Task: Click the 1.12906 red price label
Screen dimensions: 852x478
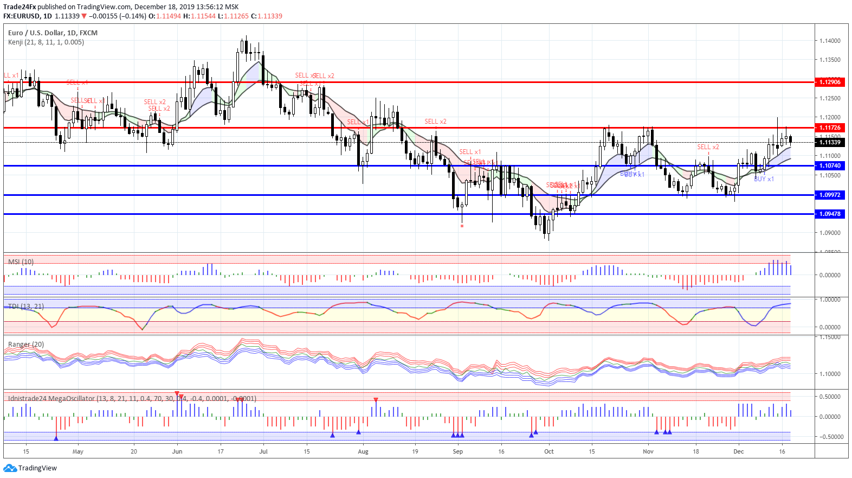Action: [x=830, y=82]
